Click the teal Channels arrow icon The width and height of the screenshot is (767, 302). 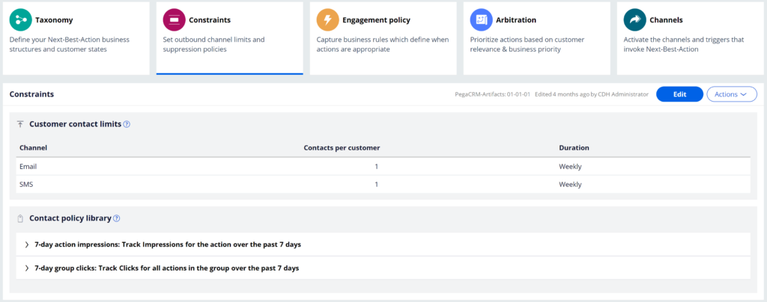pyautogui.click(x=635, y=20)
